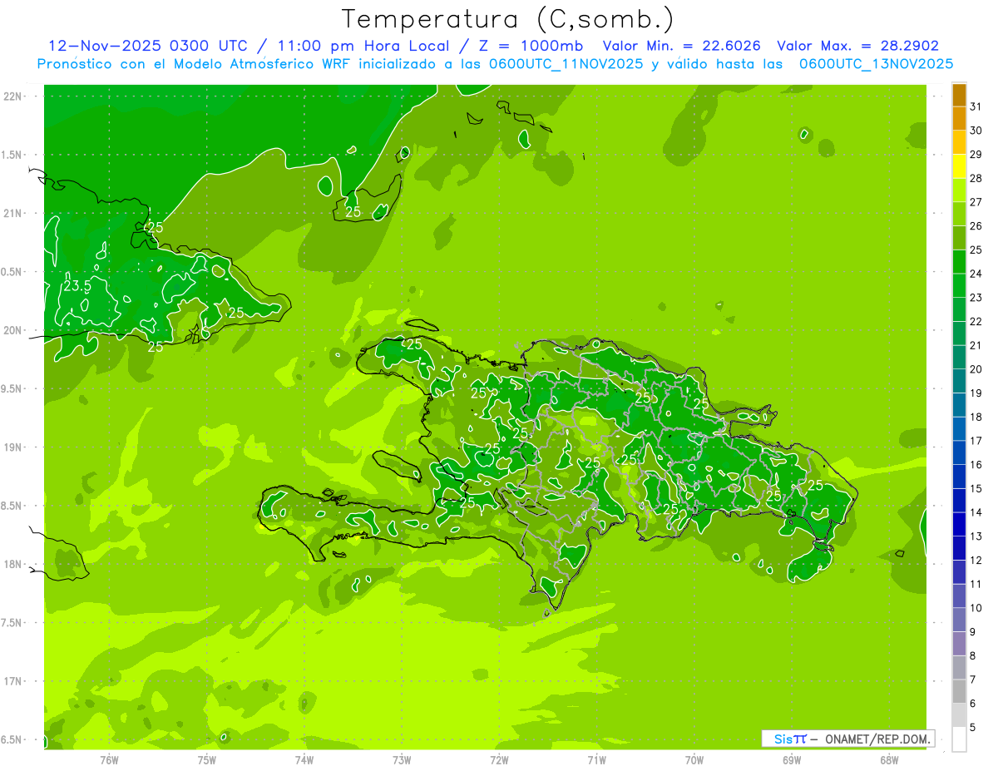
Task: Click the '10' label on the color scale
Action: [x=976, y=608]
